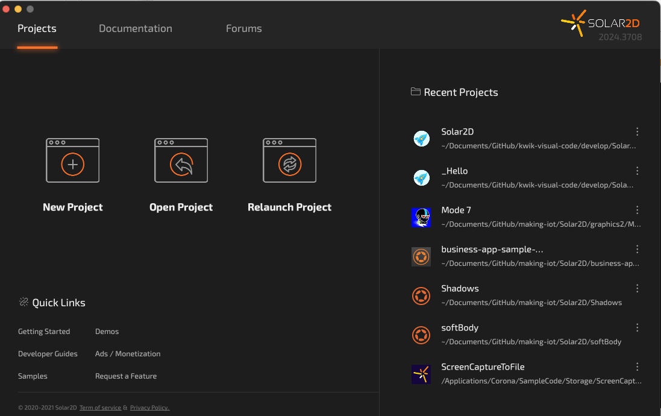The height and width of the screenshot is (416, 661).
Task: Switch to the Documentation tab
Action: tap(136, 28)
